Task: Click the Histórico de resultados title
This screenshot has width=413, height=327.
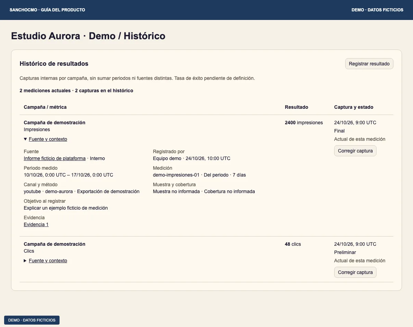Action: pyautogui.click(x=54, y=64)
